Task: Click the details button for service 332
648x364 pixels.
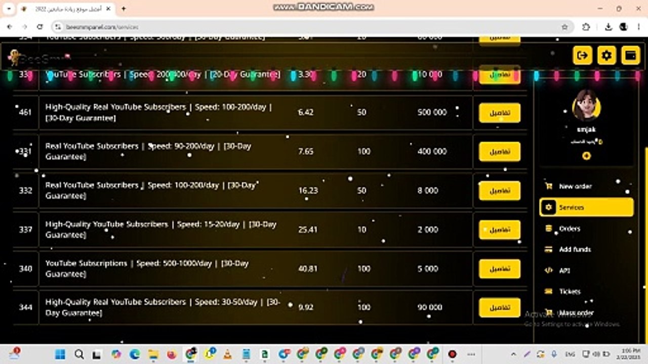Action: pyautogui.click(x=500, y=191)
